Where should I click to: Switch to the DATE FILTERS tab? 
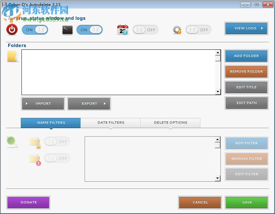tap(110, 123)
